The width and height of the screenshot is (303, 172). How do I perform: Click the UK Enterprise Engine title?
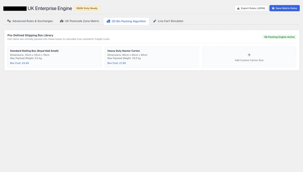point(50,8)
